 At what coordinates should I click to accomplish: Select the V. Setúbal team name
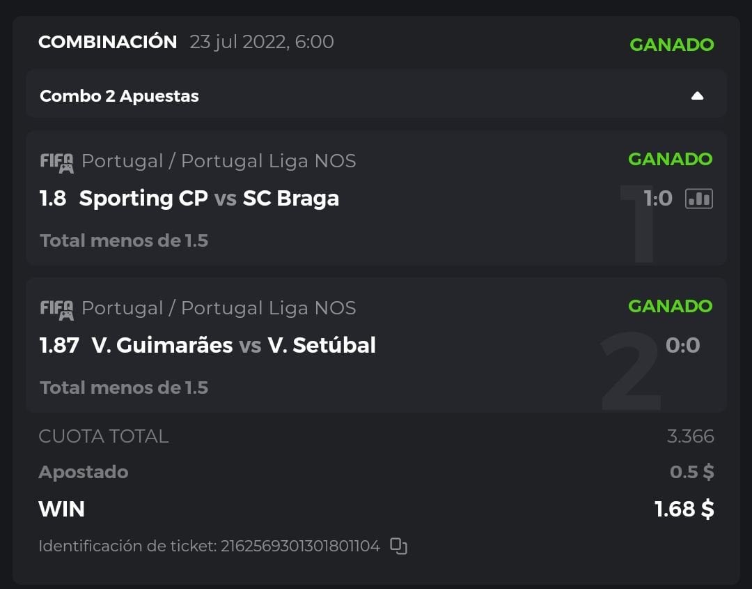pyautogui.click(x=322, y=346)
